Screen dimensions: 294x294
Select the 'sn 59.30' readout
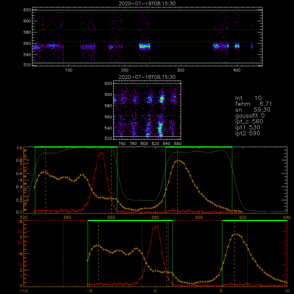click(253, 110)
